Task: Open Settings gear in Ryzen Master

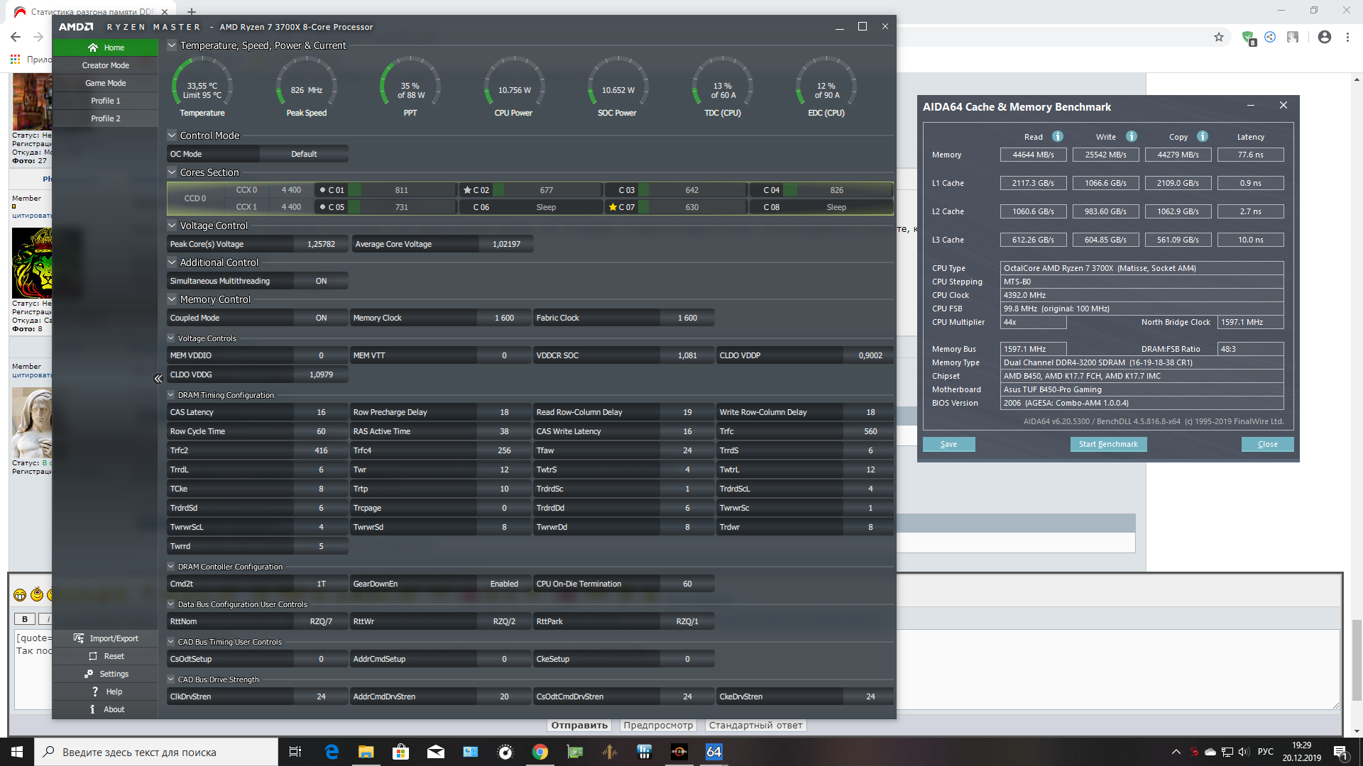Action: click(89, 674)
